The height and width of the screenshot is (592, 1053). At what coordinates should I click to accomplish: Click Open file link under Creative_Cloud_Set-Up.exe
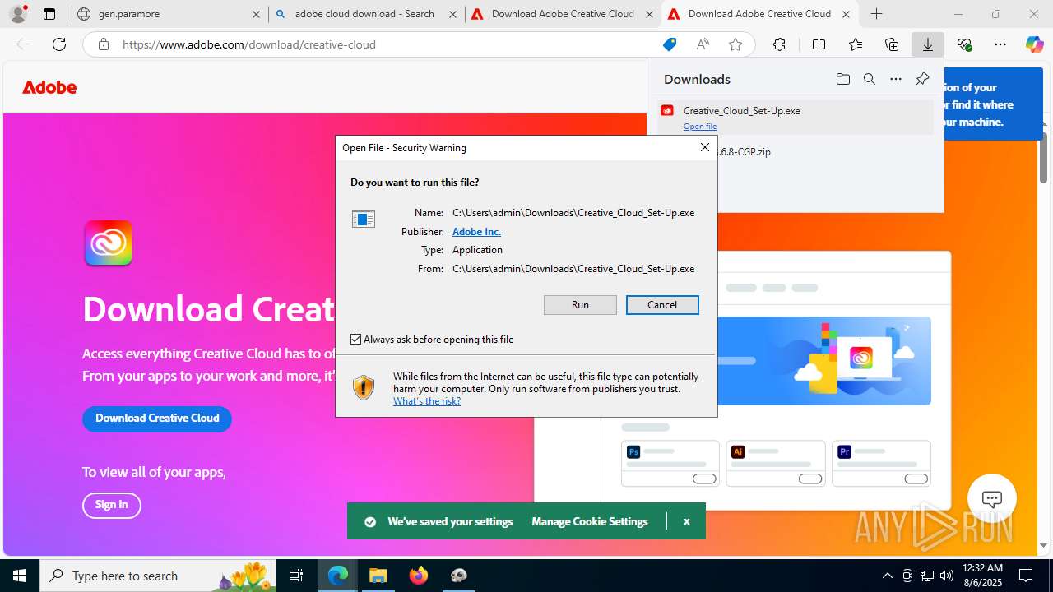pos(700,127)
